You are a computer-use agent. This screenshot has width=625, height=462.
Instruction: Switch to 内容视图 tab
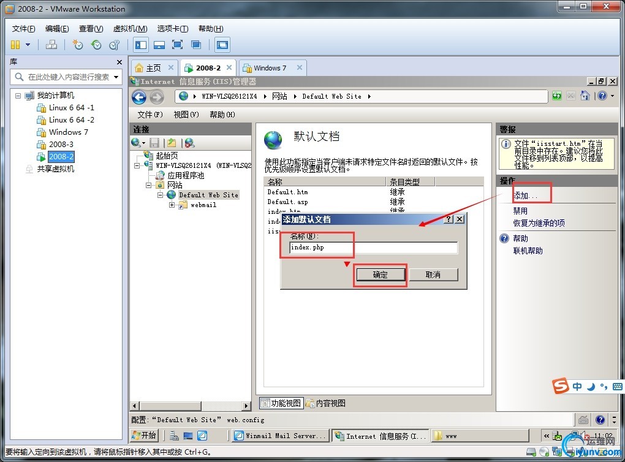(x=326, y=403)
